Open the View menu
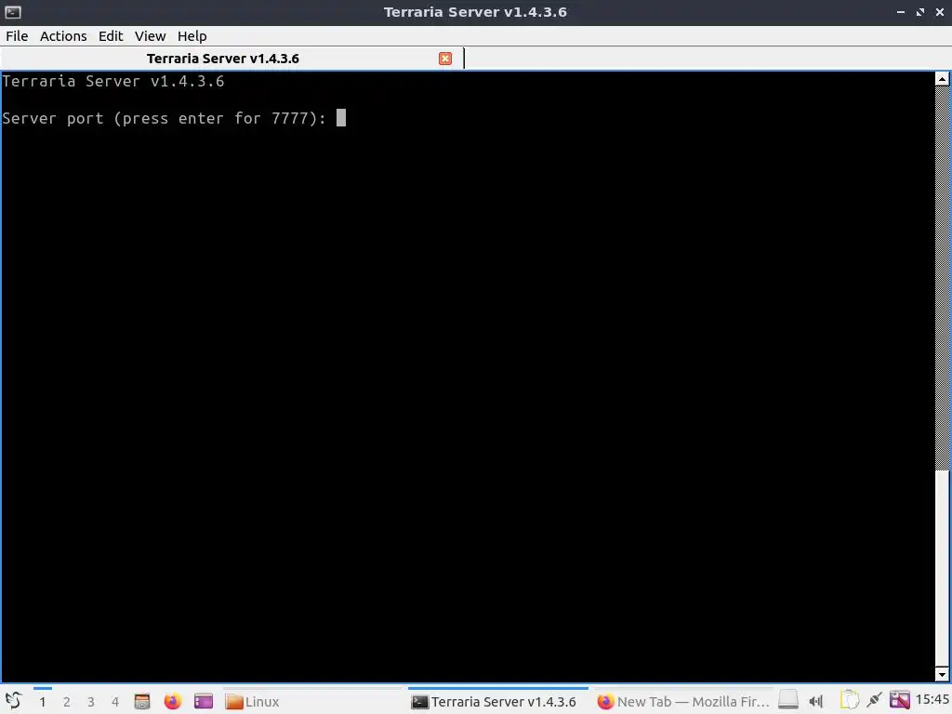This screenshot has width=952, height=714. pyautogui.click(x=150, y=36)
